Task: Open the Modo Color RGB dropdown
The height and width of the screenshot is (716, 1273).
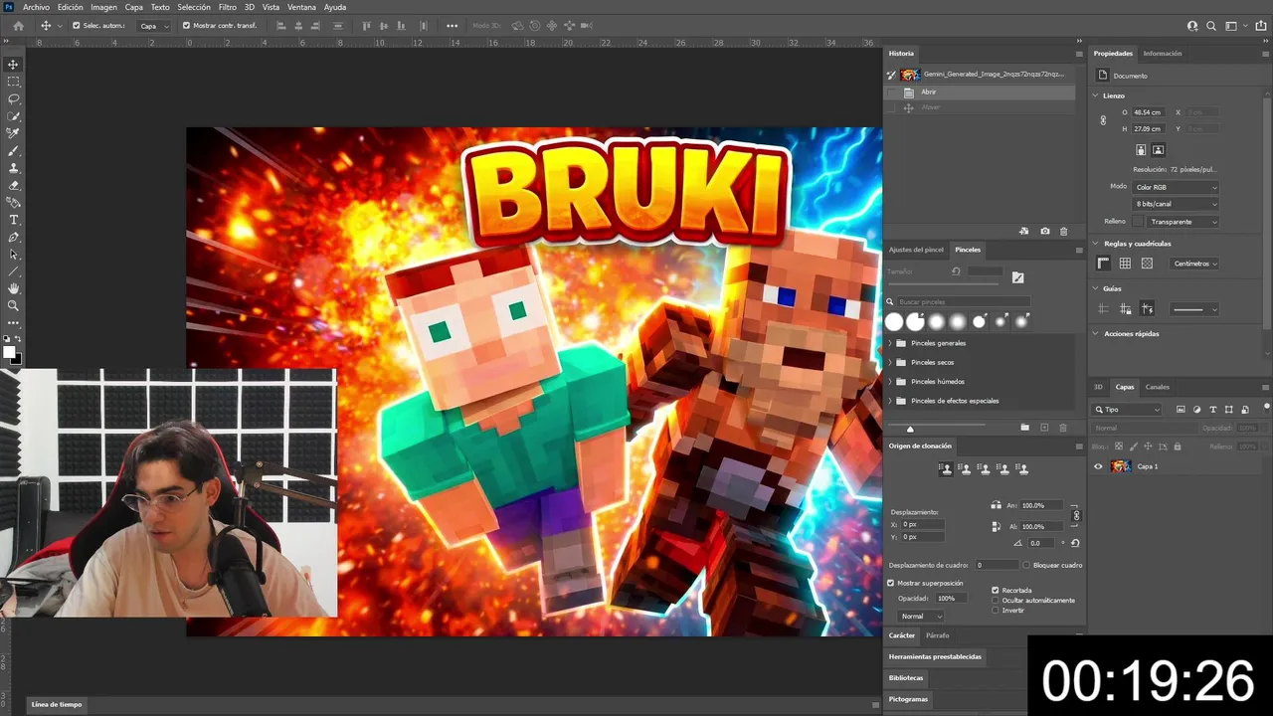Action: click(1176, 187)
